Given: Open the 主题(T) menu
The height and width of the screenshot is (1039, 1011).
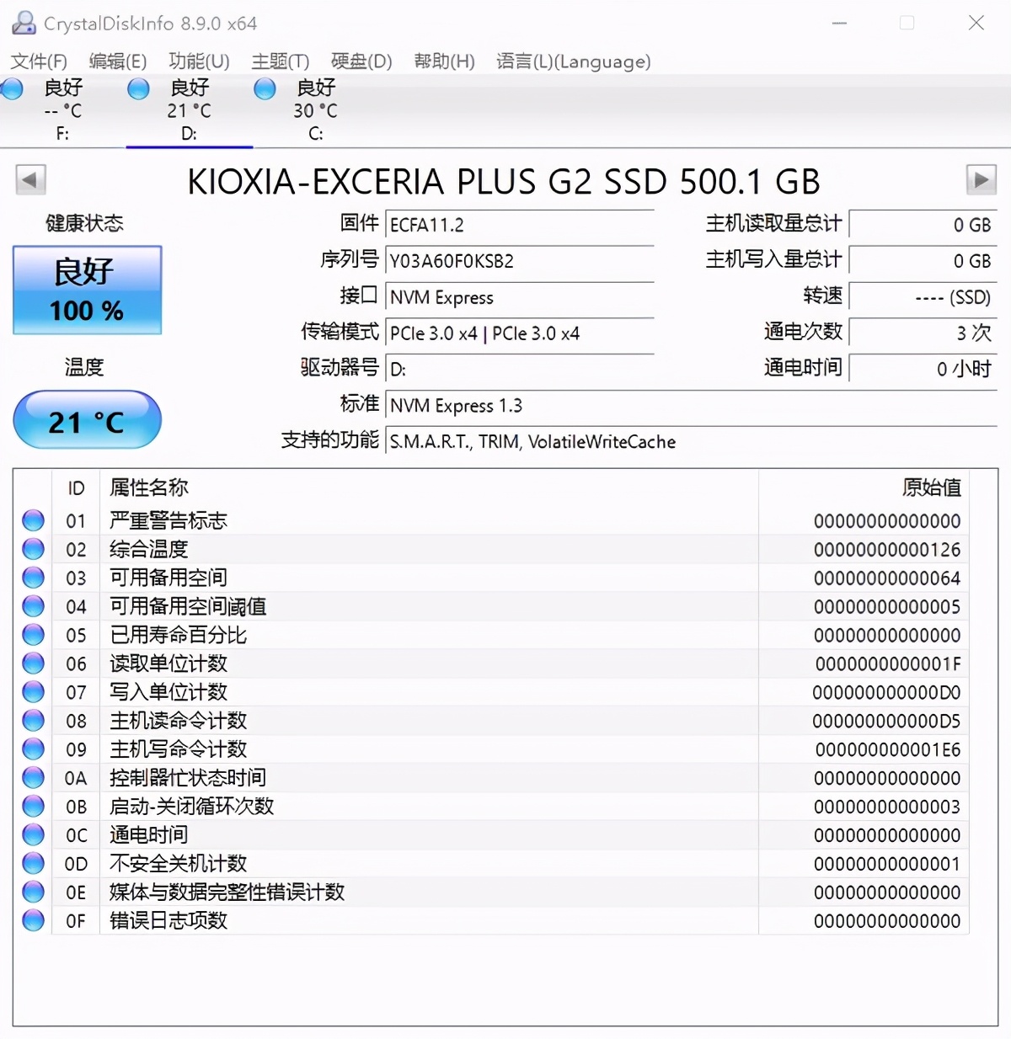Looking at the screenshot, I should click(281, 61).
